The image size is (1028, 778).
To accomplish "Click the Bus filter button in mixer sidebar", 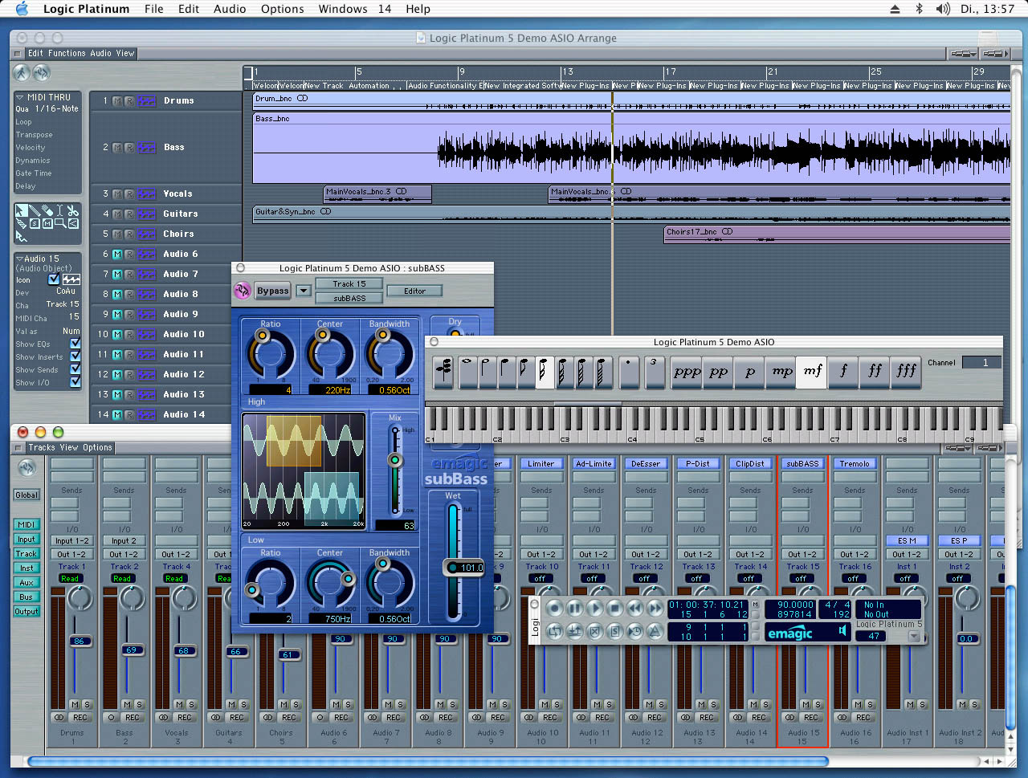I will pyautogui.click(x=27, y=597).
